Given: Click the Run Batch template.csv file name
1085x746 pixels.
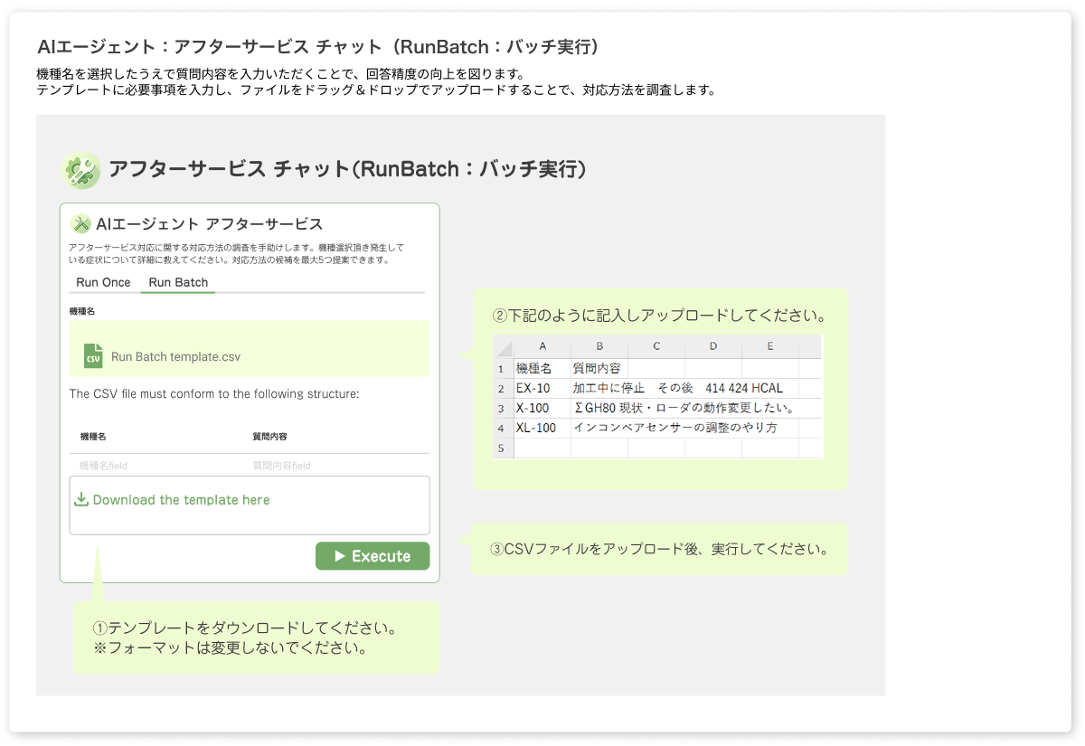Looking at the screenshot, I should coord(175,356).
